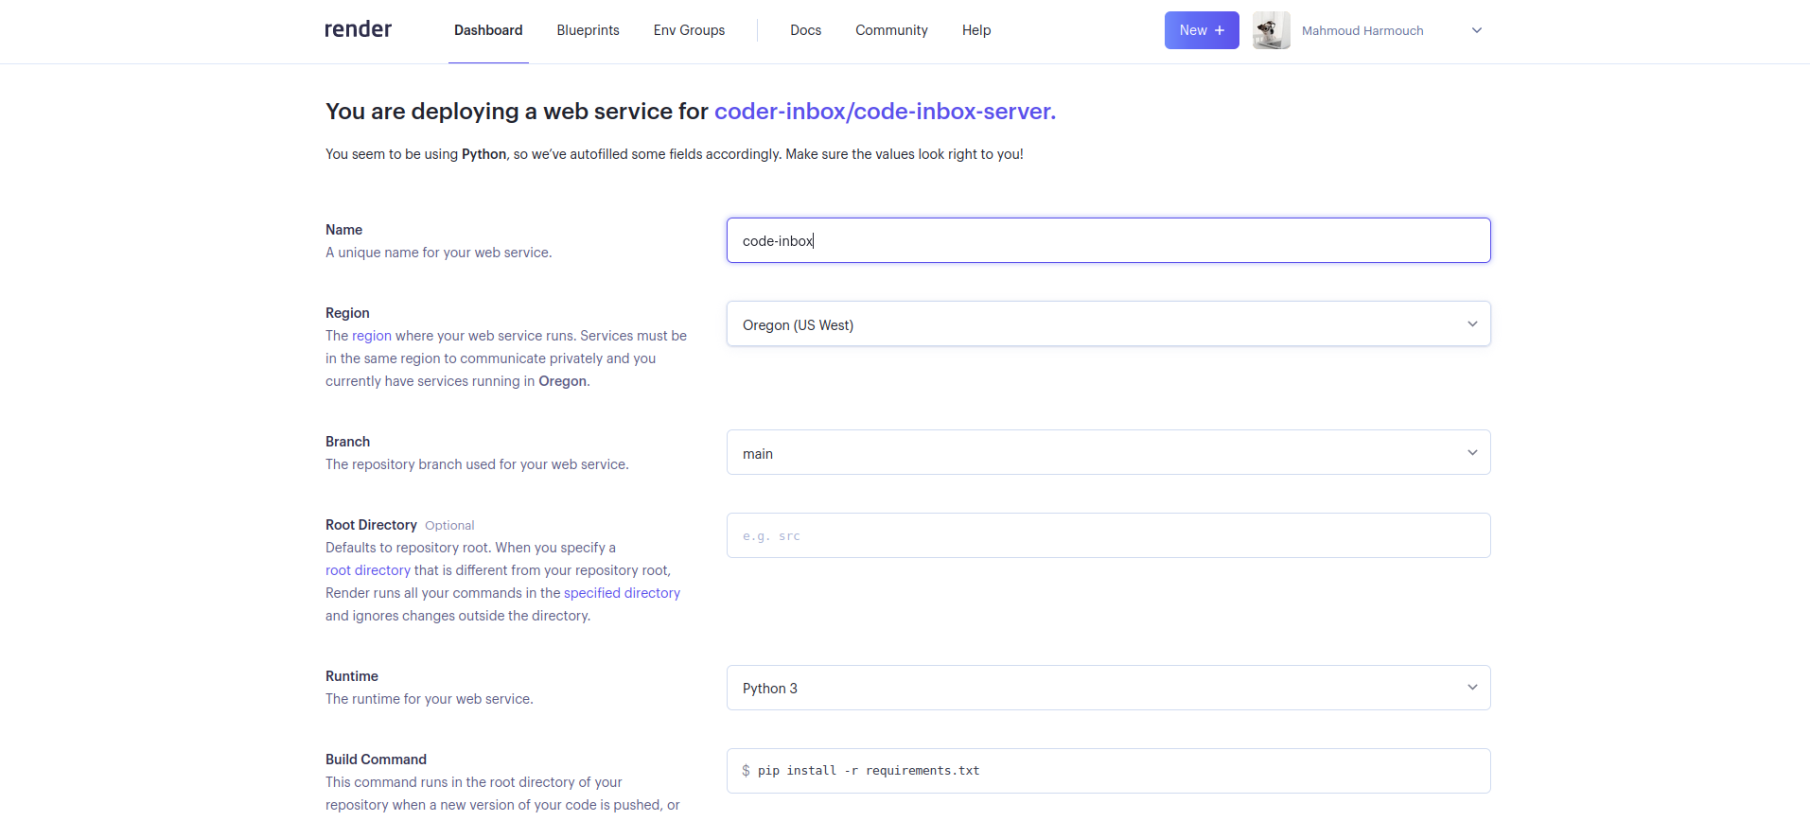
Task: Open the Runtime dropdown showing Python 3
Action: [1109, 688]
